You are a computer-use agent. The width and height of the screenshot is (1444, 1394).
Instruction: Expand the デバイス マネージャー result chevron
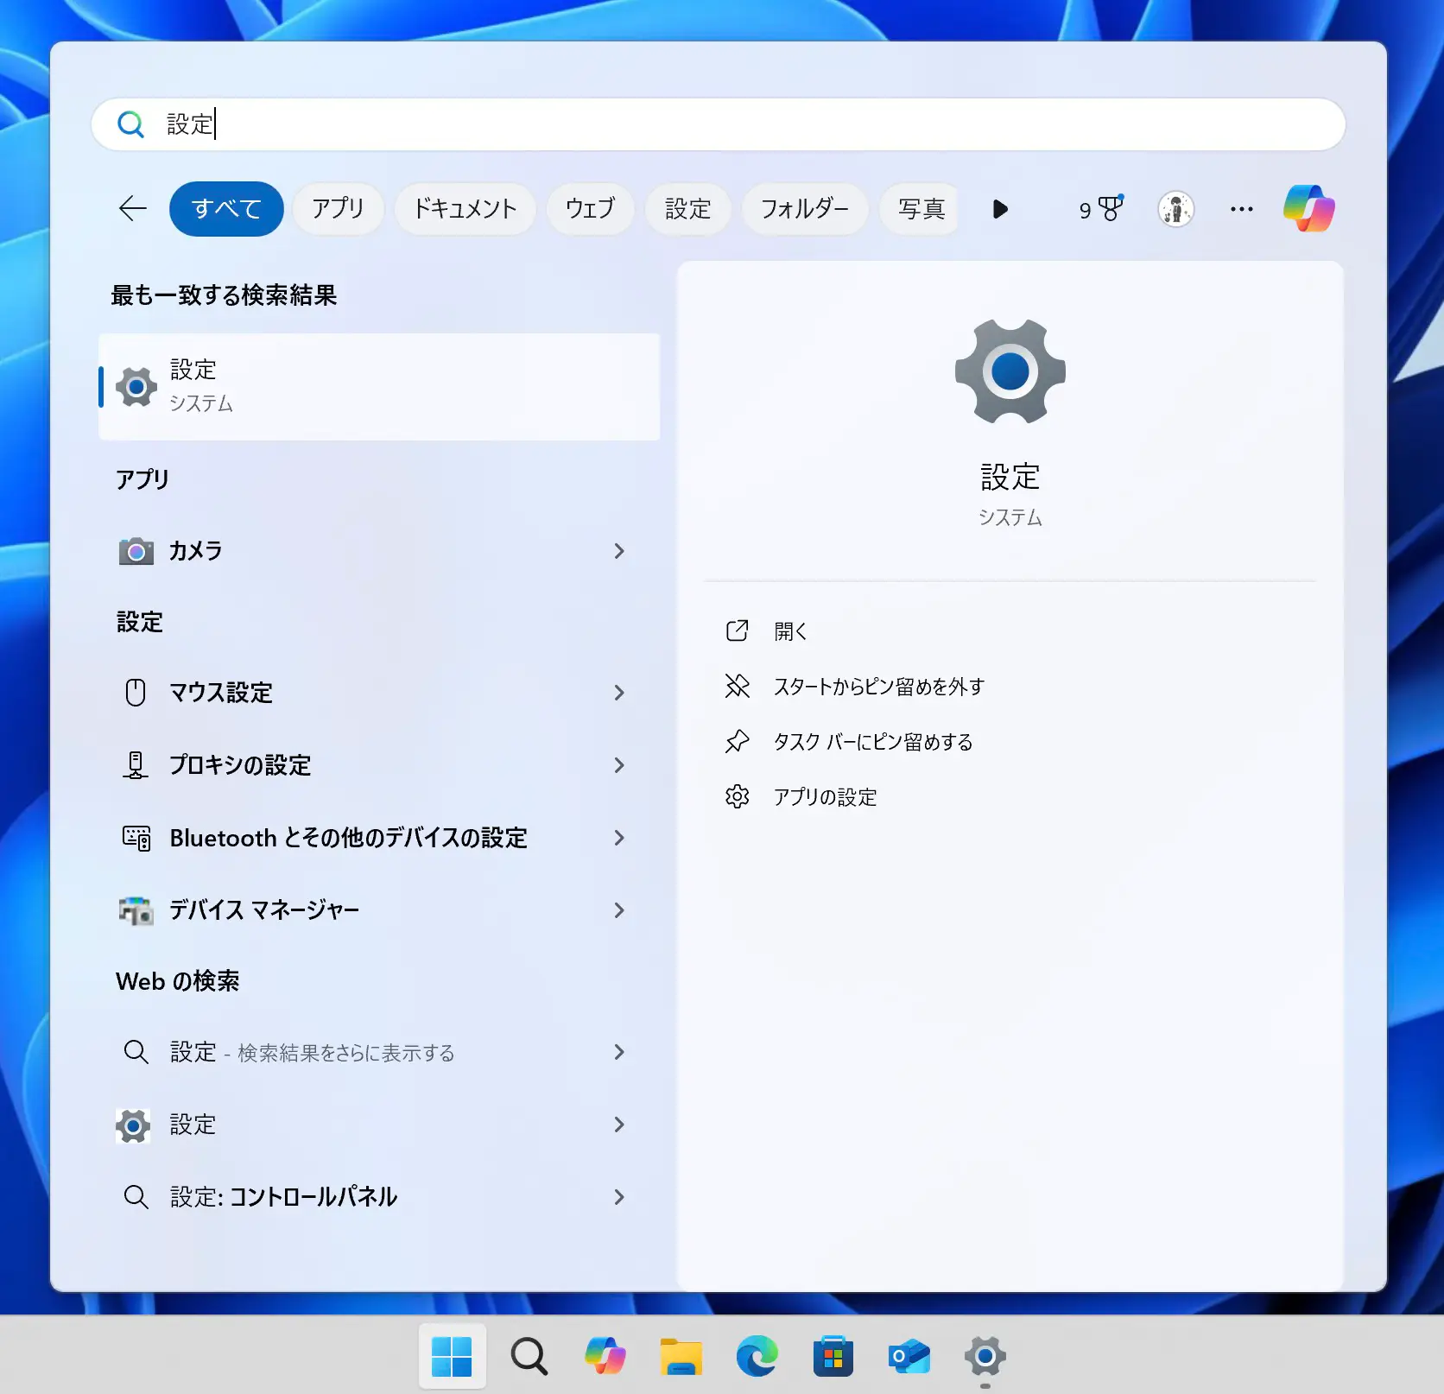point(619,910)
